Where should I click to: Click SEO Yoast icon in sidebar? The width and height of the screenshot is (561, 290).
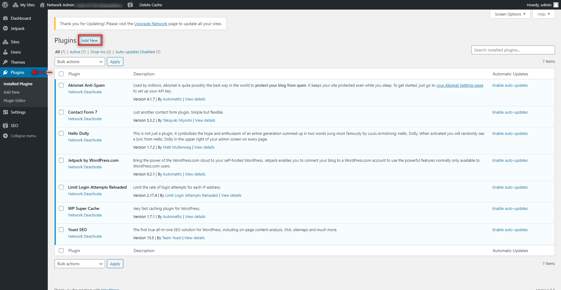click(5, 126)
